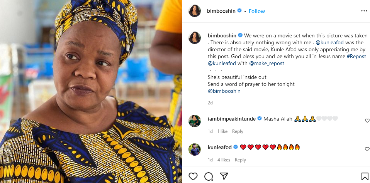370x183 pixels.
Task: Follow the bimbooshin account
Action: [257, 11]
